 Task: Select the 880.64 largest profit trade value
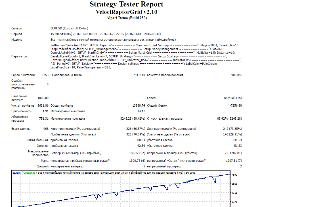click(140, 140)
